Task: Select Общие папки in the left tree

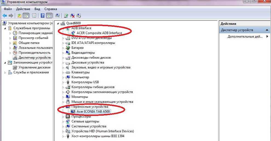Action: [x=29, y=43]
